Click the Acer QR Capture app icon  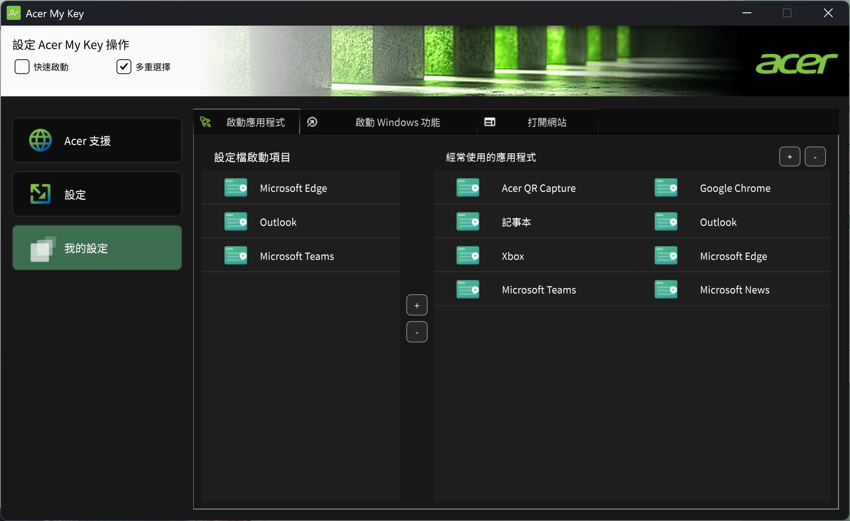(x=468, y=188)
